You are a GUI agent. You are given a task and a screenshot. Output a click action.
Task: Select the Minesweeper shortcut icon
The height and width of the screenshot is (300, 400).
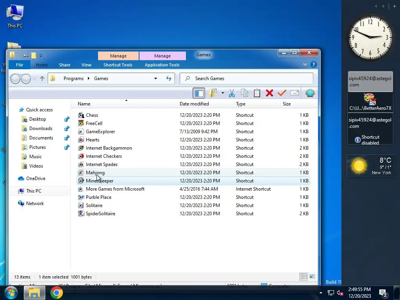(x=81, y=180)
